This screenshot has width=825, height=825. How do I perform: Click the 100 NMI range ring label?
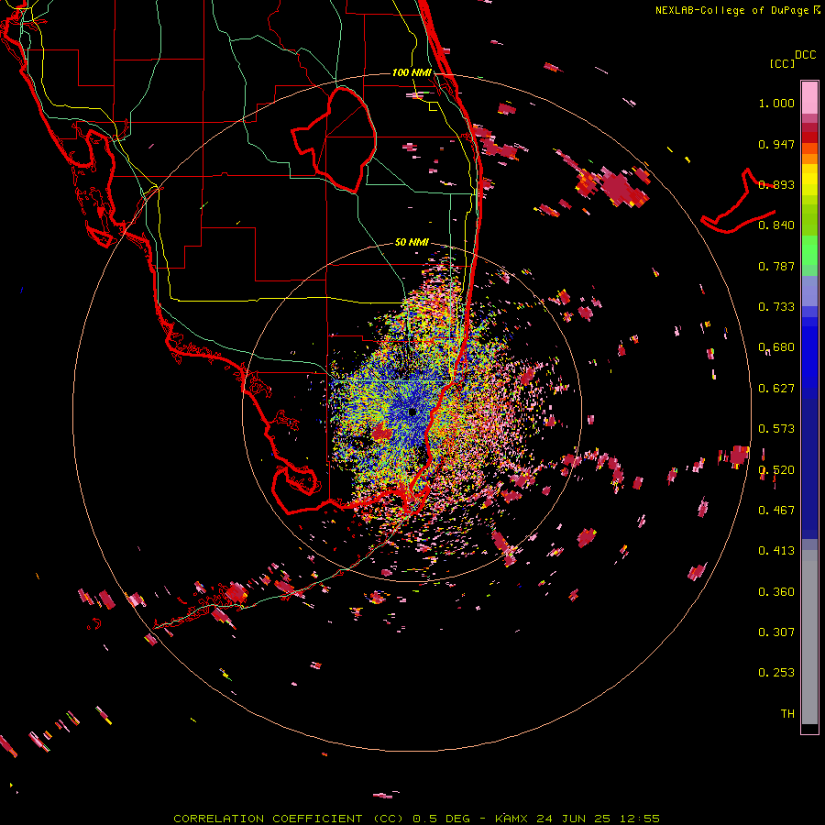pyautogui.click(x=412, y=72)
